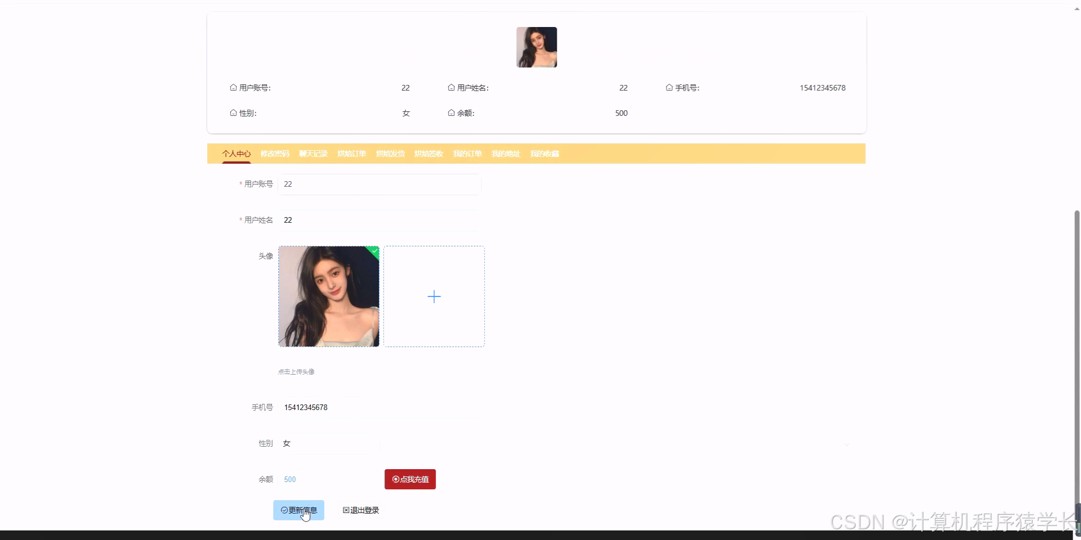Switch to the 修改密码 tab
This screenshot has height=540, width=1081.
(275, 154)
